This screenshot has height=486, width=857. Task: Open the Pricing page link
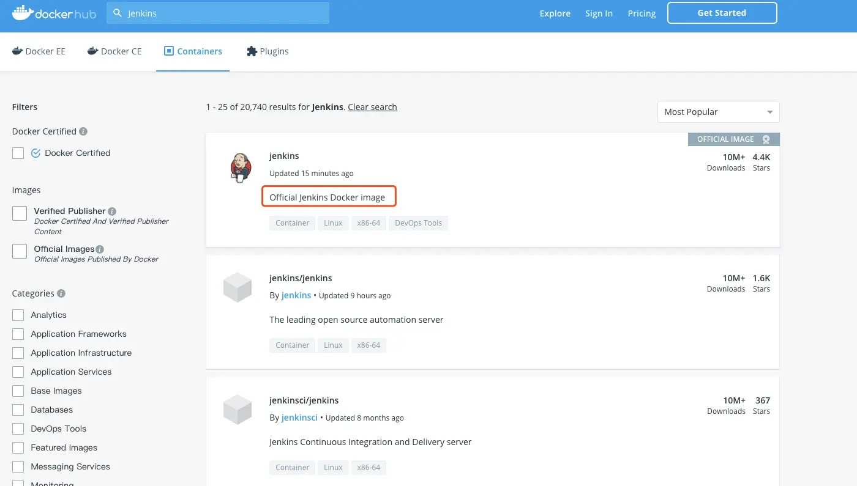[x=642, y=13]
